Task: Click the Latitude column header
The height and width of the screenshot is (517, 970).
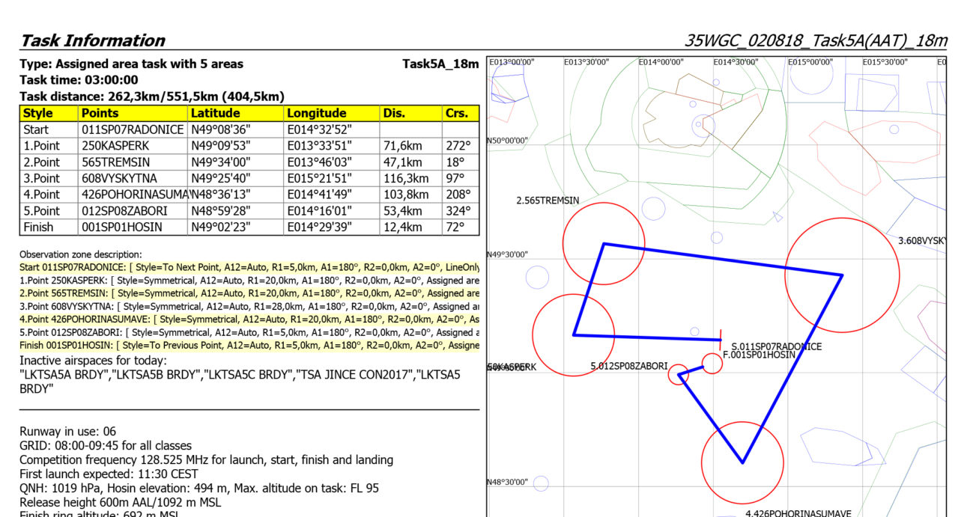Action: (x=215, y=114)
